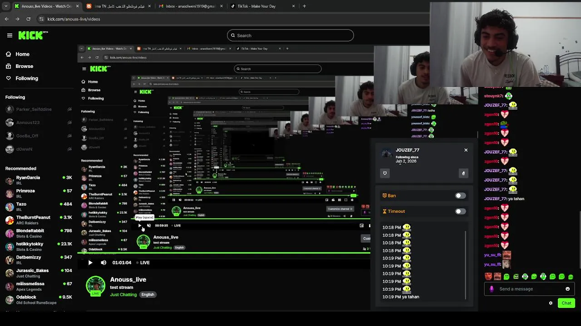Toggle notifications icon for Annous123
581x326 pixels.
[x=69, y=122]
